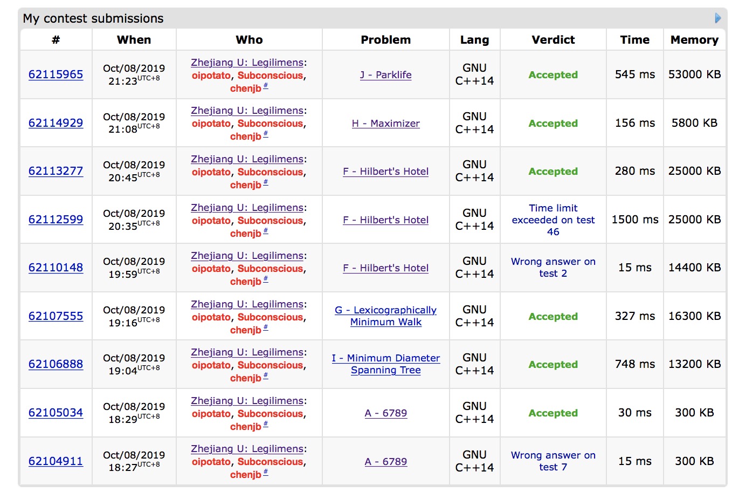Click the # marker after chenjb in the H - Maximizer row
The height and width of the screenshot is (492, 732).
pyautogui.click(x=266, y=134)
